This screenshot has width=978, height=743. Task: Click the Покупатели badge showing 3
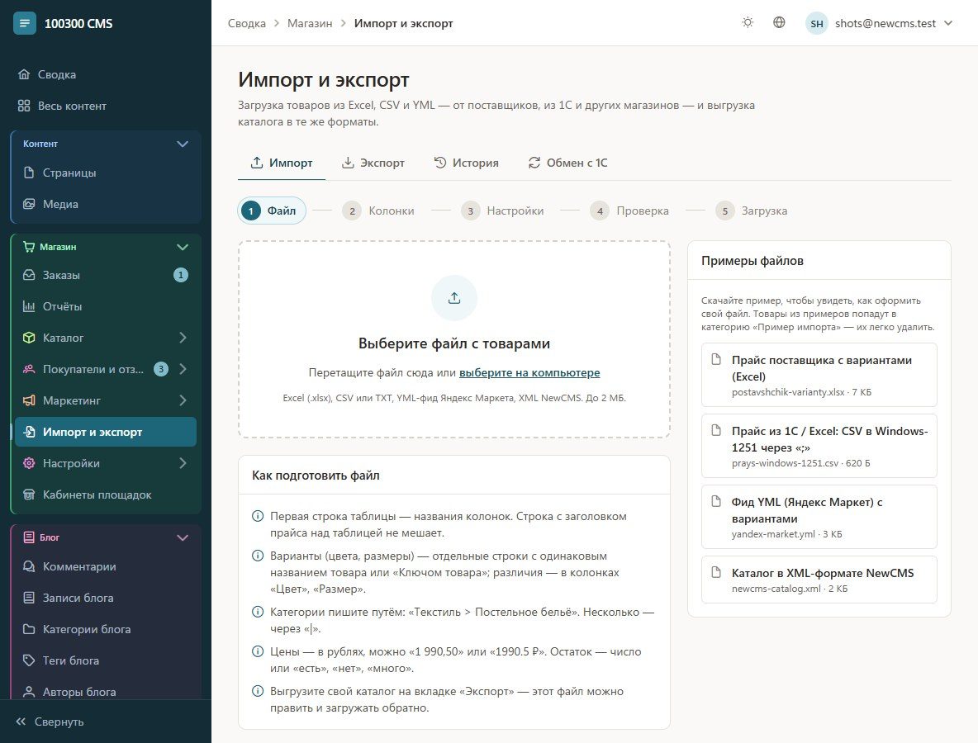pos(161,369)
